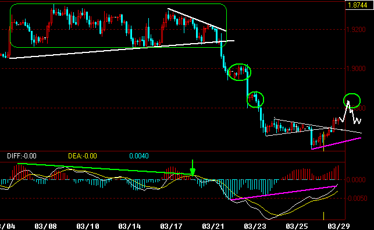Click the DIFF:-0.00 indicator readout

coord(22,156)
